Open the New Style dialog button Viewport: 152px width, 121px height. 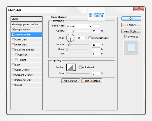coord(131,31)
